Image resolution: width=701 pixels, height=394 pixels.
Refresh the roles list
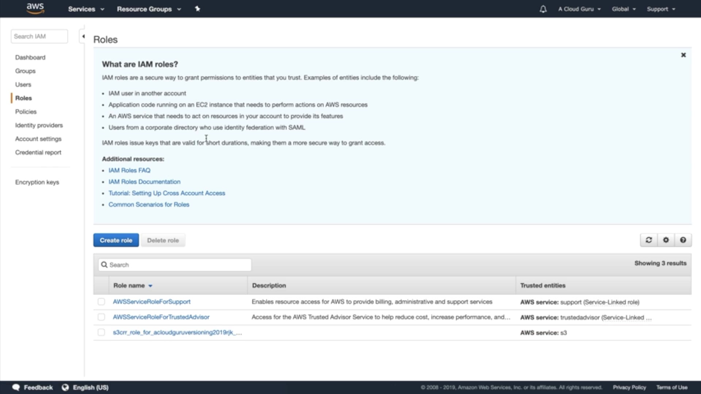coord(649,240)
